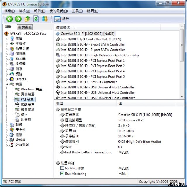Click the device list scrollbar thumb
The height and width of the screenshot is (187, 187).
(182, 46)
